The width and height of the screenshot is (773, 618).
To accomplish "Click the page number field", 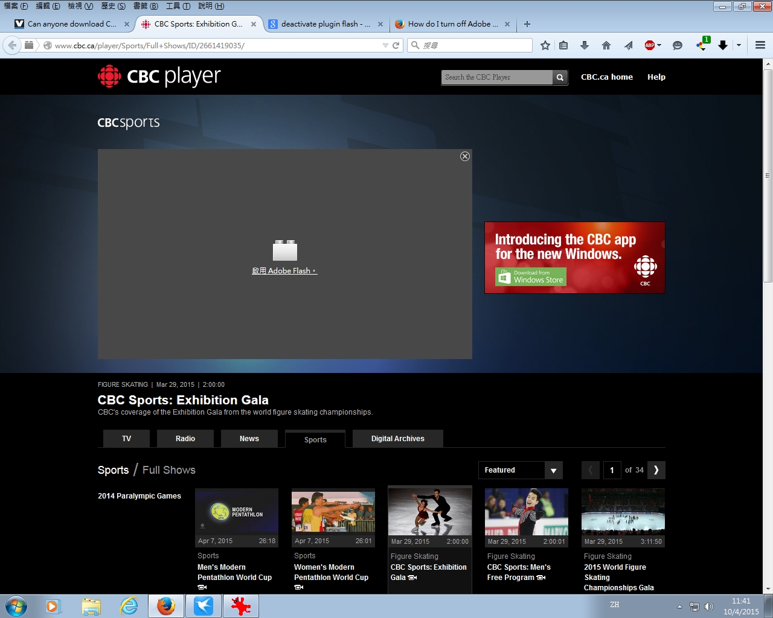I will (612, 470).
